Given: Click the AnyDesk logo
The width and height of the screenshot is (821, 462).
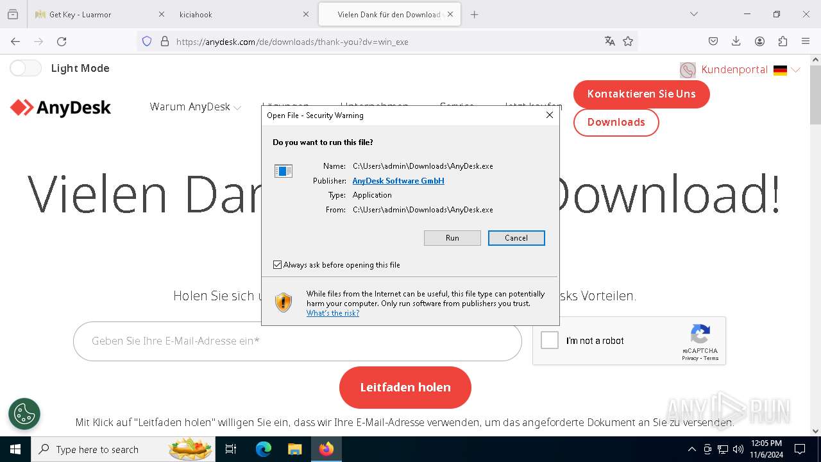Looking at the screenshot, I should tap(61, 108).
